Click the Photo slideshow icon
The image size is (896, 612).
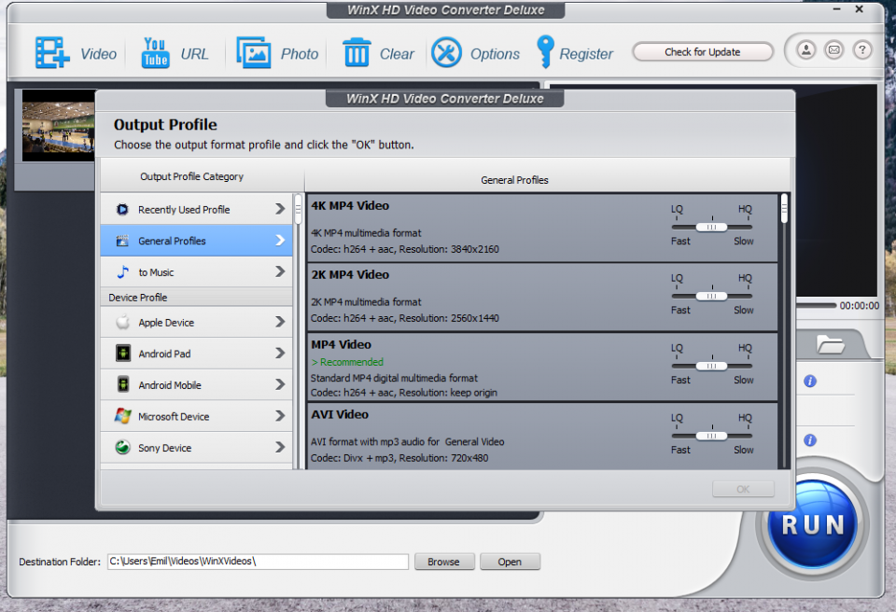[254, 52]
